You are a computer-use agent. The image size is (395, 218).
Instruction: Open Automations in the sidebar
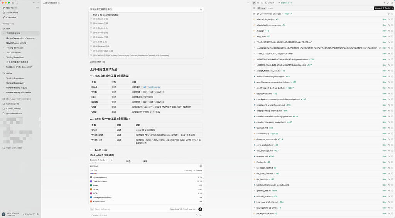[x=12, y=13]
